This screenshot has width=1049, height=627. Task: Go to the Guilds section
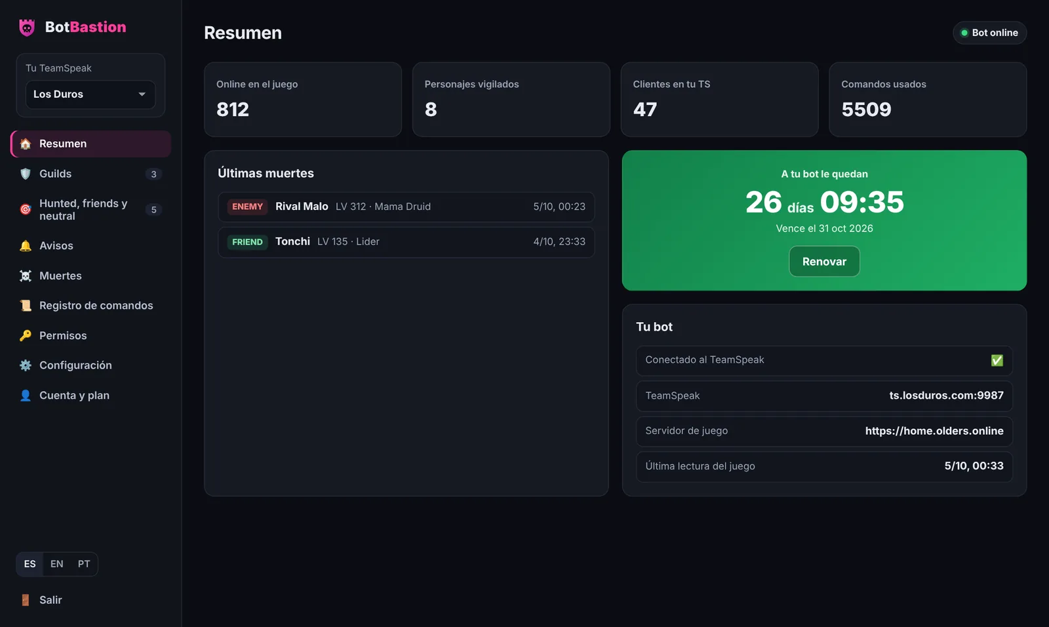coord(91,174)
